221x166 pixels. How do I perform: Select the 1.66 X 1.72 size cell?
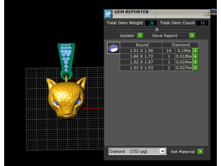141,56
